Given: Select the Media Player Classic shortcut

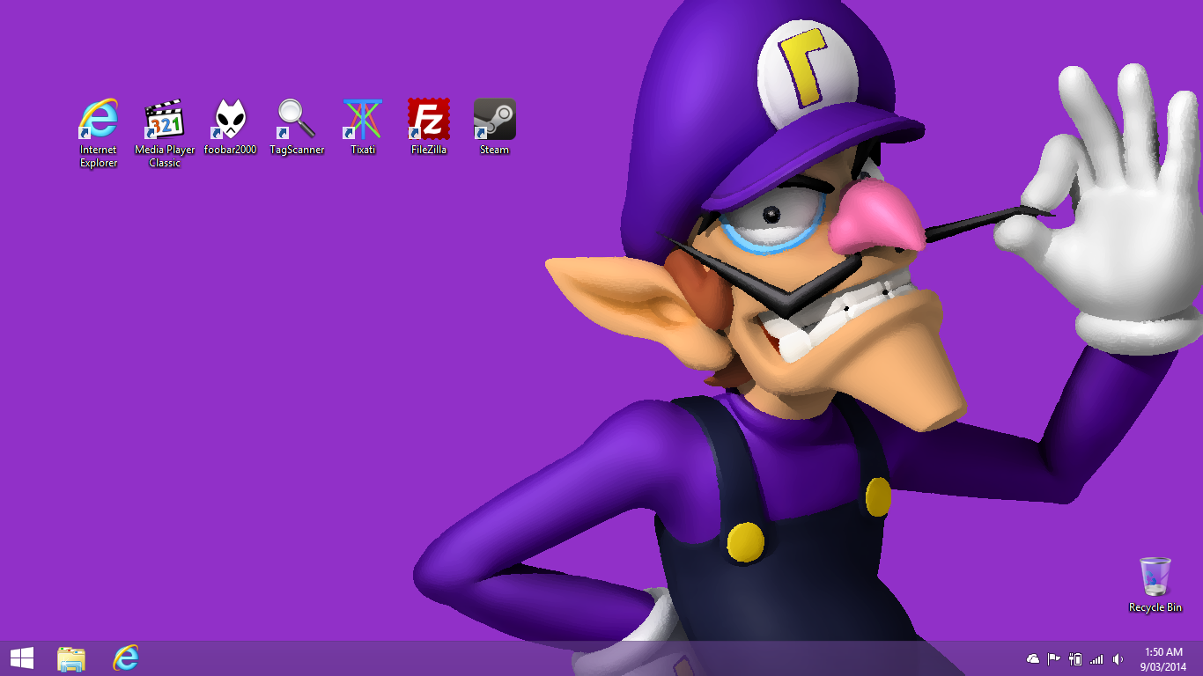Looking at the screenshot, I should [165, 119].
